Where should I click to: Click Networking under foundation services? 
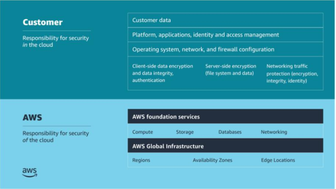click(274, 132)
